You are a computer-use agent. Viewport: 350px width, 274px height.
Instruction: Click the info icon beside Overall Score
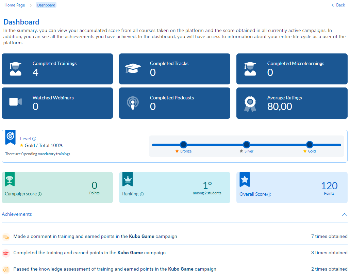tap(269, 195)
